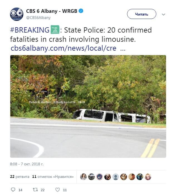Retweet using the retweet arrows icon
176x196 pixels.
[35, 190]
